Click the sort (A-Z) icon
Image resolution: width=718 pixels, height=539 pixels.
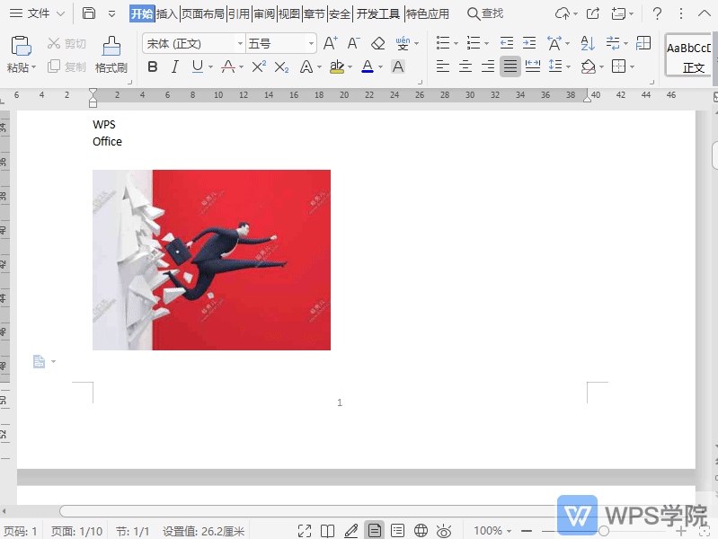(588, 43)
